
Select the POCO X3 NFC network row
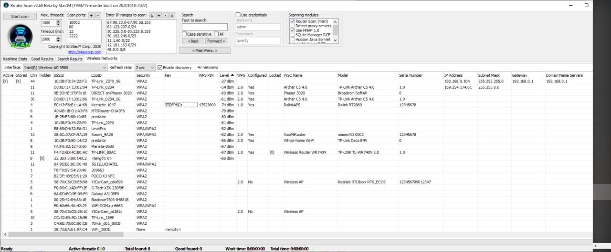tap(296, 176)
